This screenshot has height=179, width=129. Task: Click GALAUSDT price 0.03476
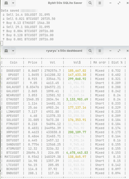33,87
